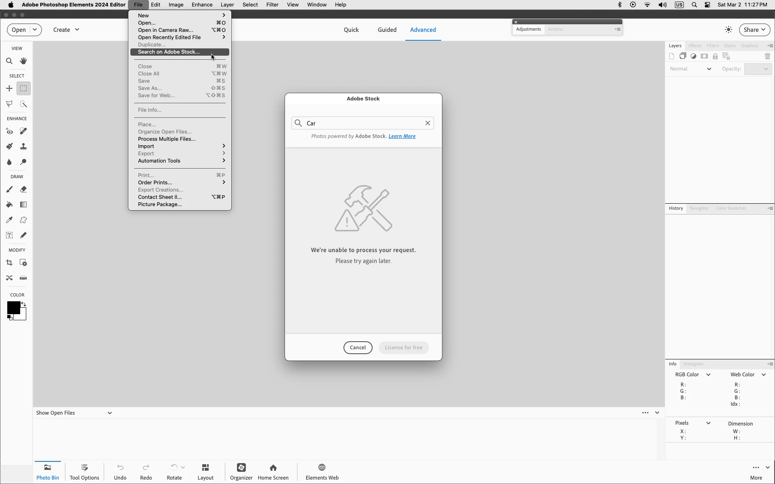
Task: Select the Paint Bucket tool
Action: tap(9, 205)
